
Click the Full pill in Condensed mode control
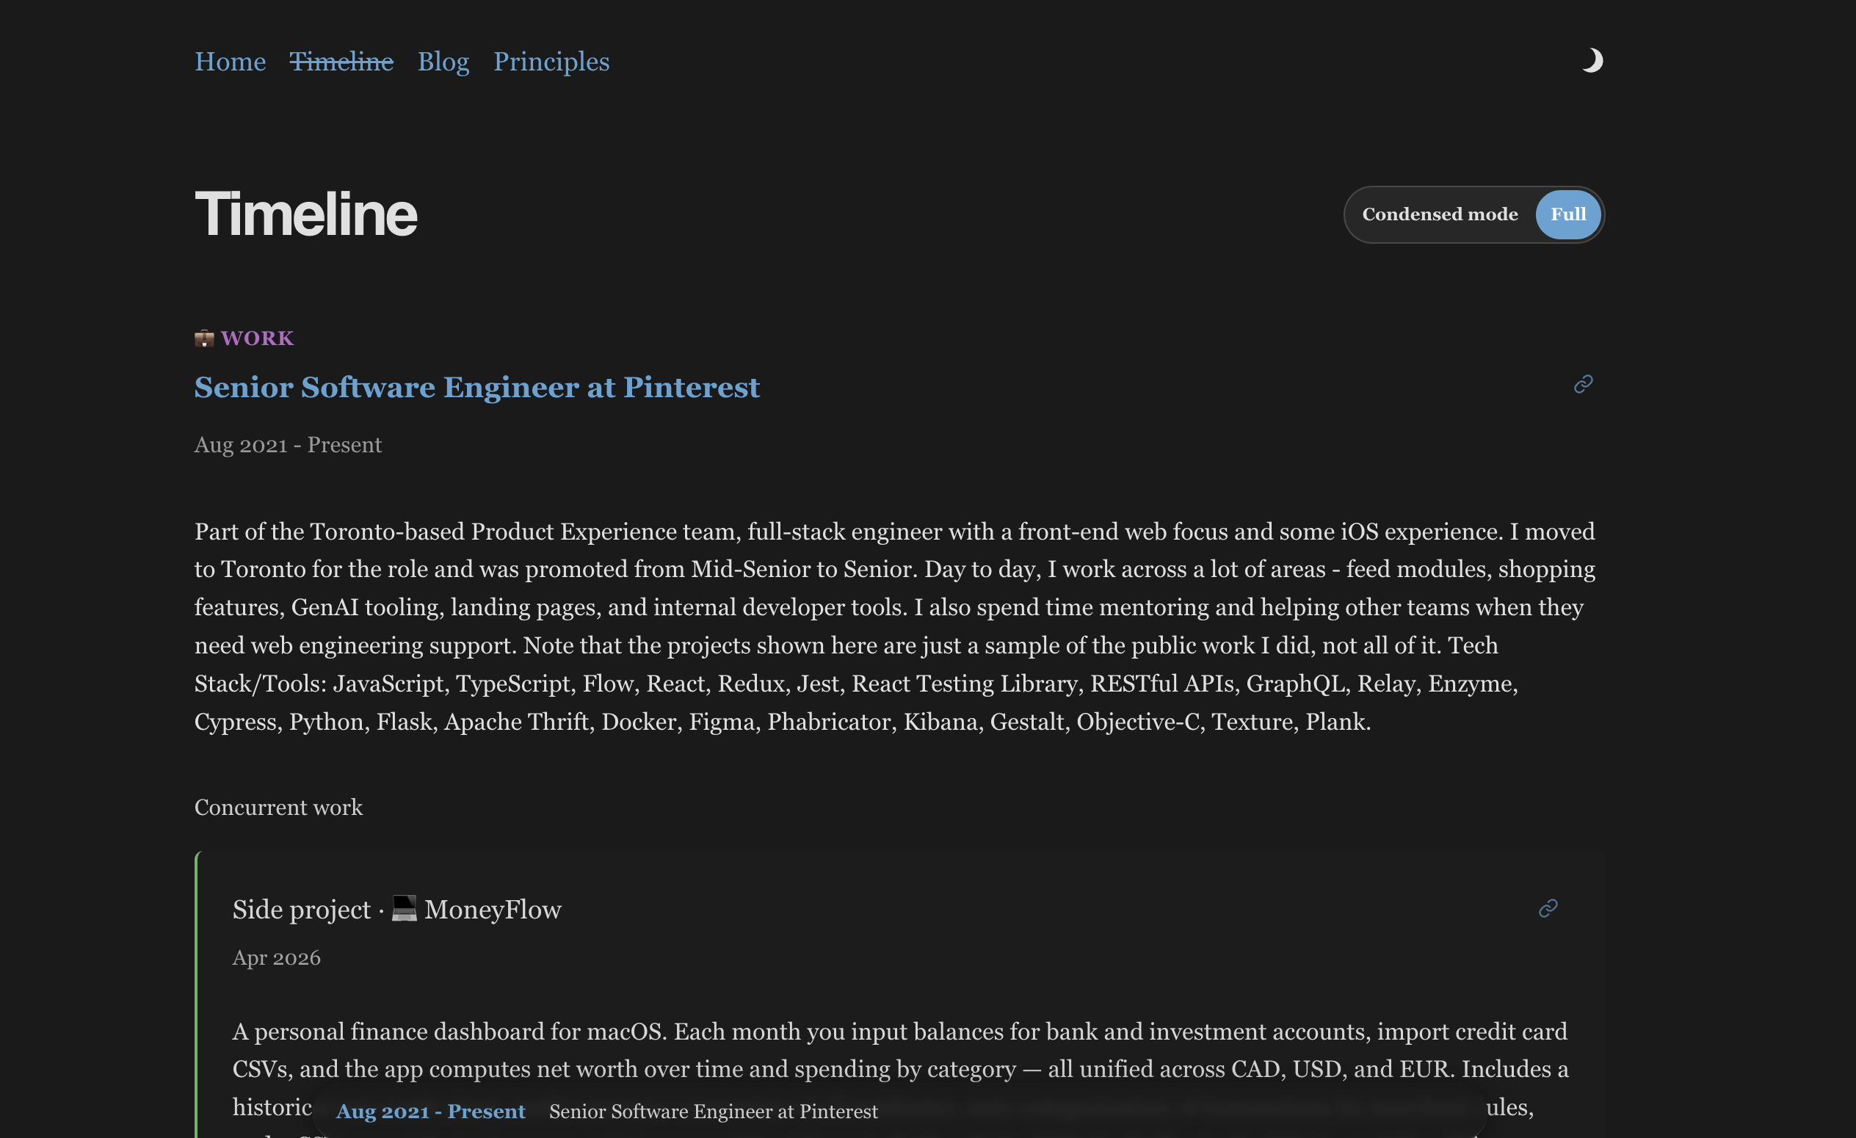point(1567,214)
